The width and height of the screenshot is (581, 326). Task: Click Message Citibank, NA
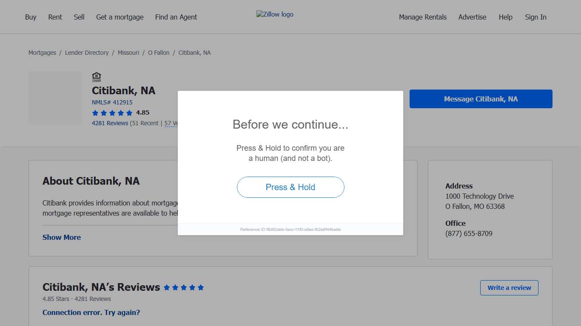click(x=481, y=98)
